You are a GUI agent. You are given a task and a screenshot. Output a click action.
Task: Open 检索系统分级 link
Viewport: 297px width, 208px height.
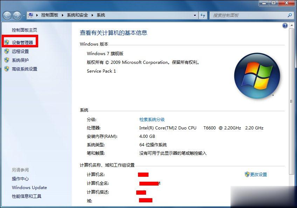click(x=152, y=120)
